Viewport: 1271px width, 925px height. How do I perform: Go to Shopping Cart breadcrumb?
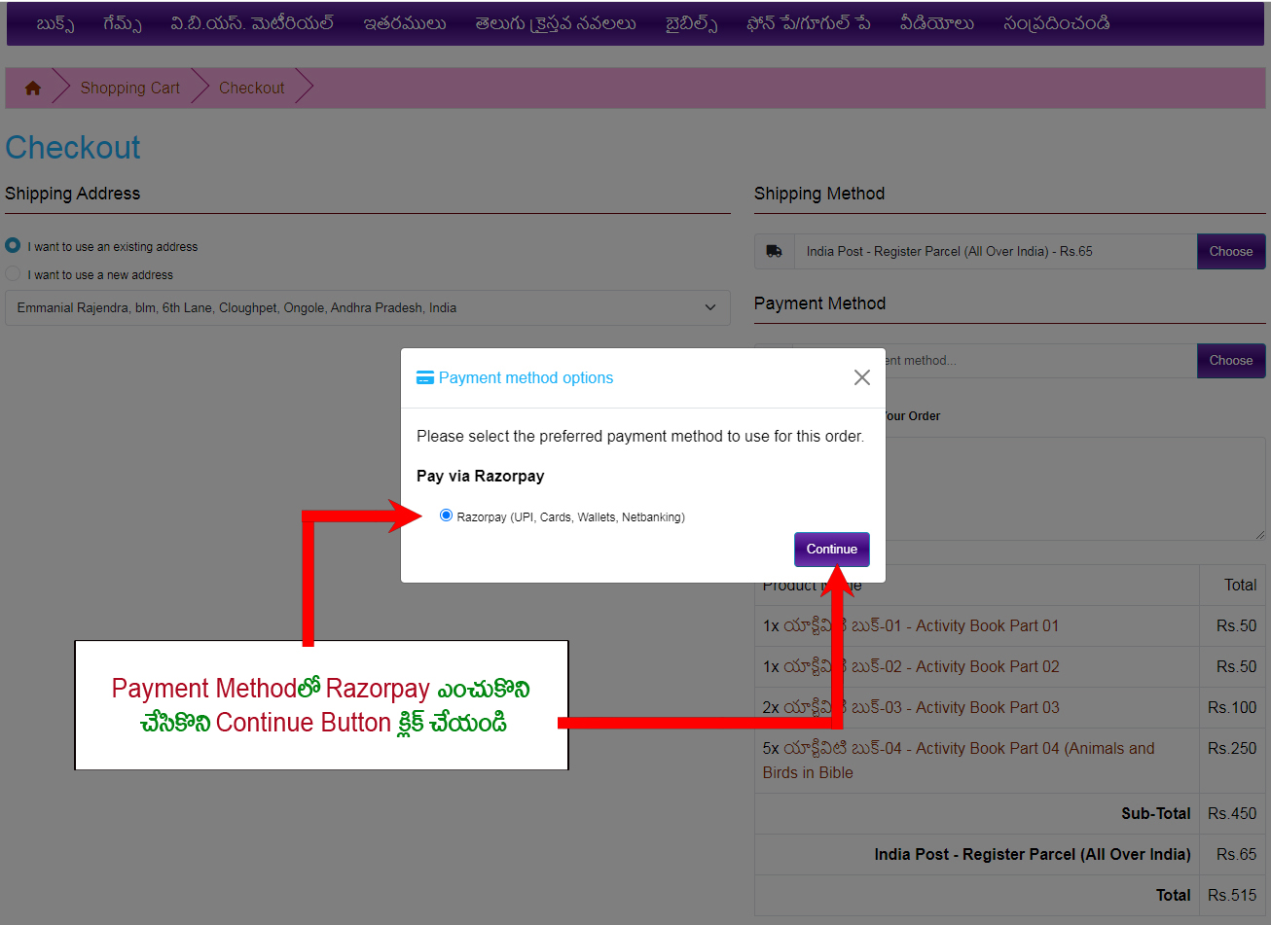point(130,88)
